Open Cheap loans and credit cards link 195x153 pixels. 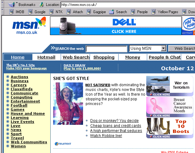116,126
